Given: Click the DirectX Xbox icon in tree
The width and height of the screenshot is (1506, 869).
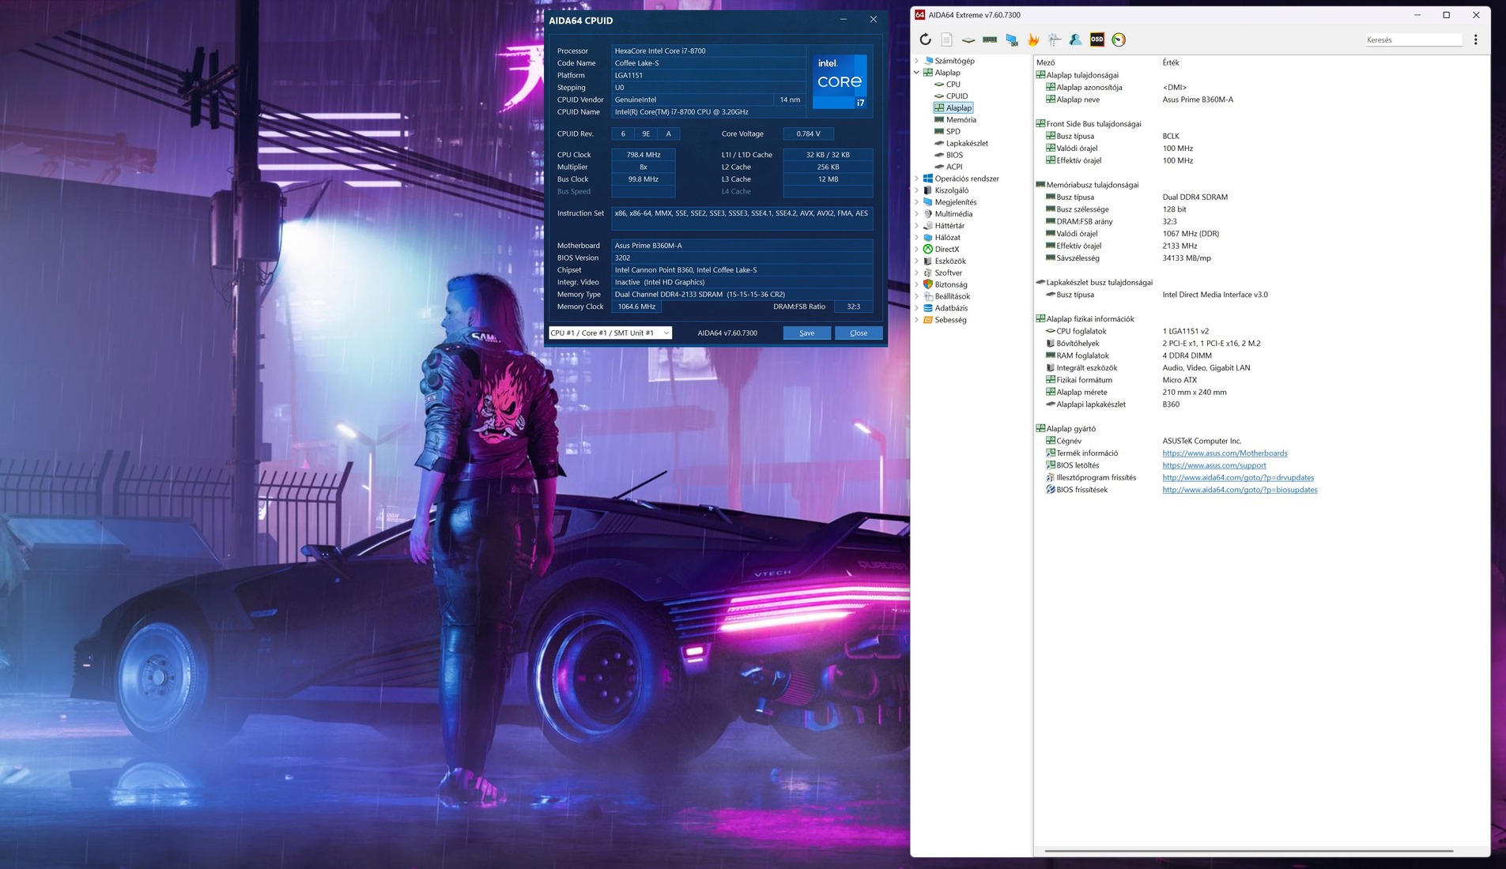Looking at the screenshot, I should (x=928, y=249).
